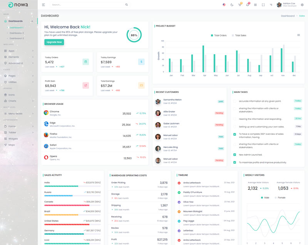Screen dimensions: 308x245
Task: Toggle the sidebar hamburger menu icon
Action: (x=44, y=5)
